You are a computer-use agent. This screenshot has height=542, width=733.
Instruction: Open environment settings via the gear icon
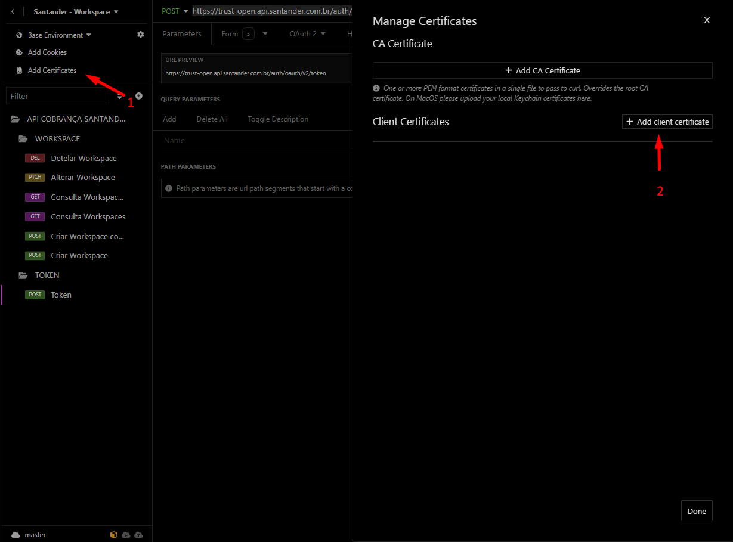141,35
